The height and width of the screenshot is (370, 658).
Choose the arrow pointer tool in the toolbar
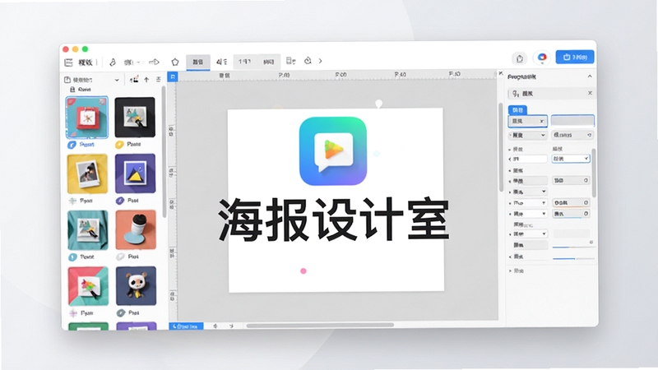(x=155, y=62)
